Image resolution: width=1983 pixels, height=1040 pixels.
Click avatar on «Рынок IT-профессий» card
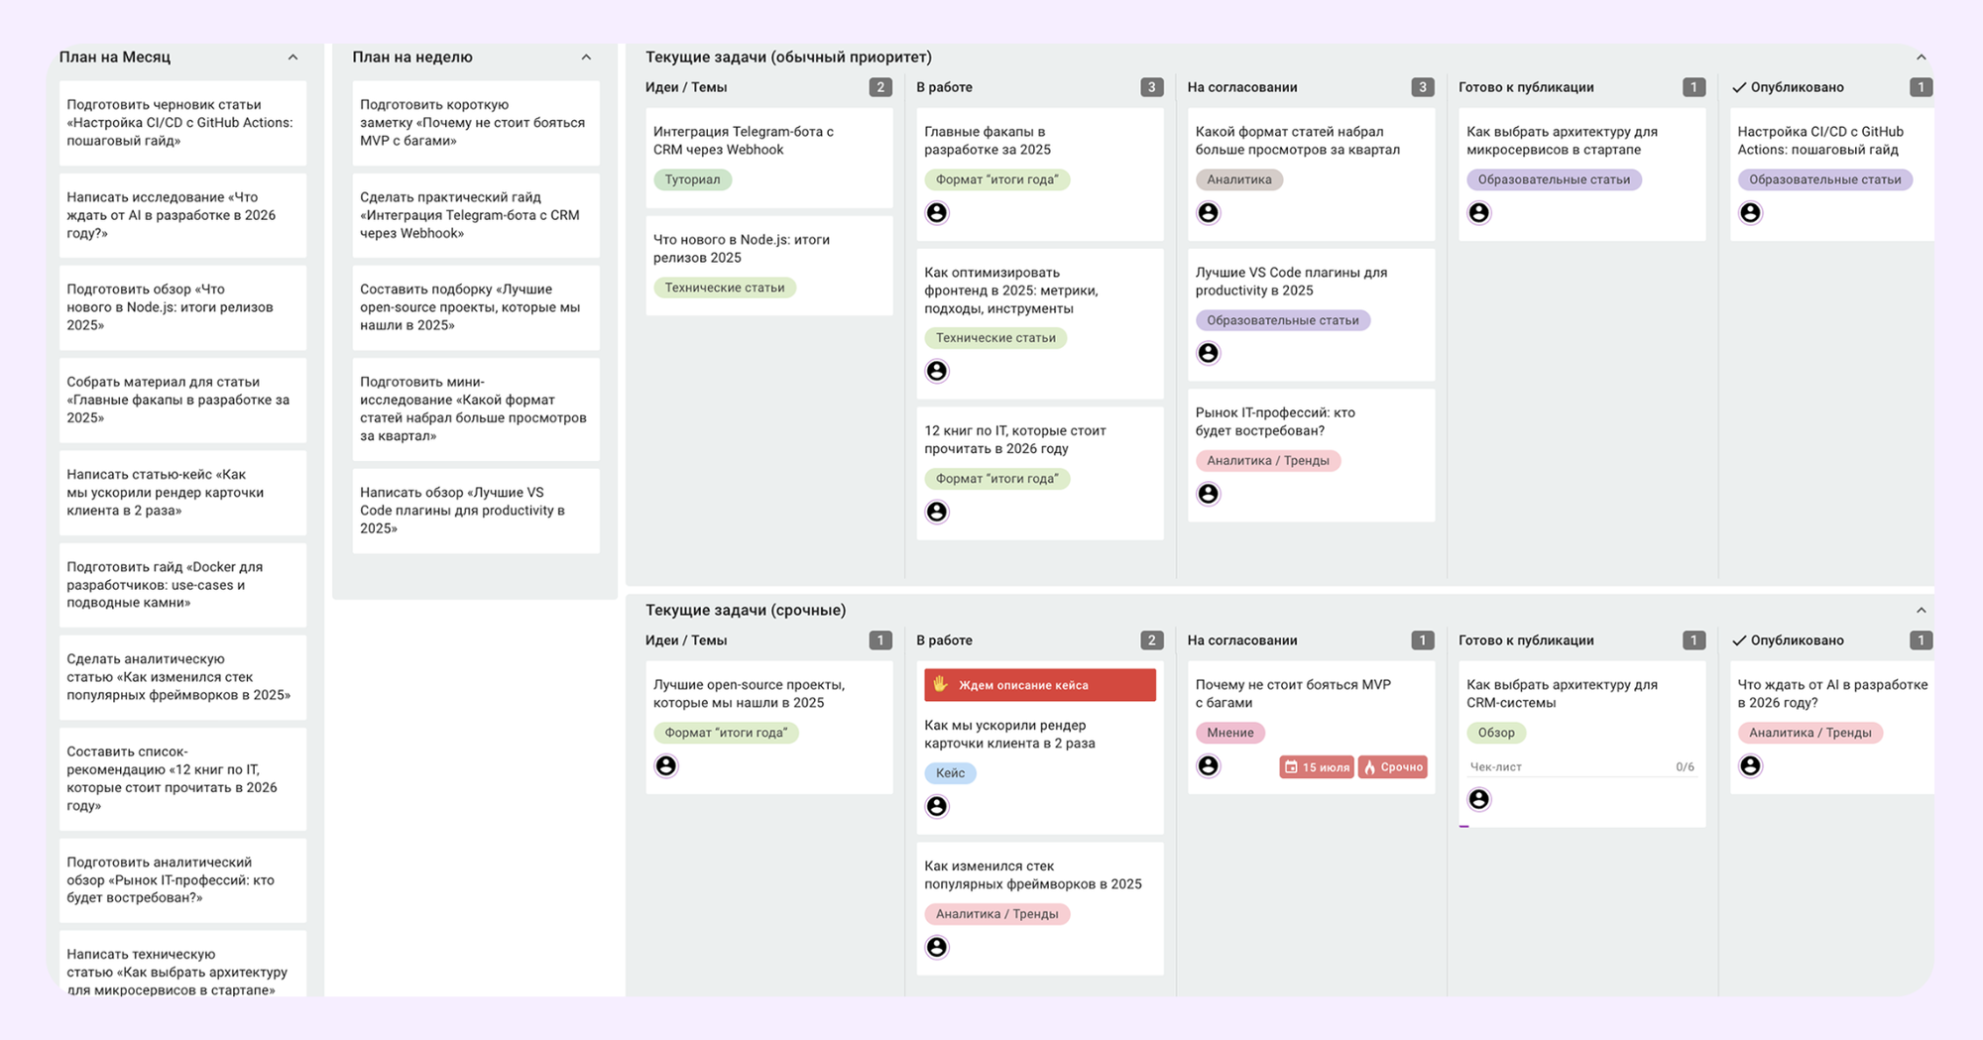pyautogui.click(x=1208, y=494)
